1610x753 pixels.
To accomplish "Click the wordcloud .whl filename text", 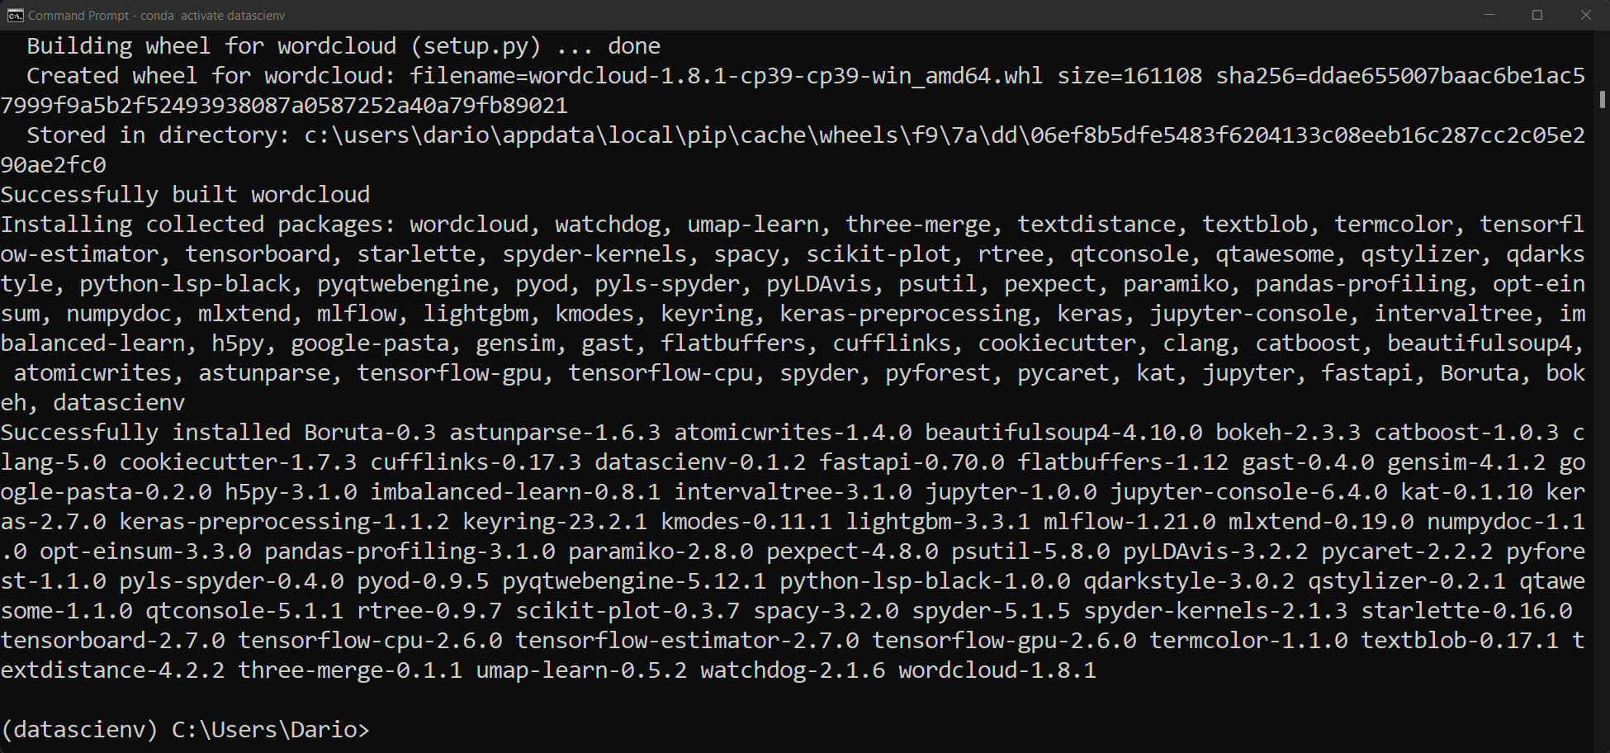I will (x=727, y=76).
